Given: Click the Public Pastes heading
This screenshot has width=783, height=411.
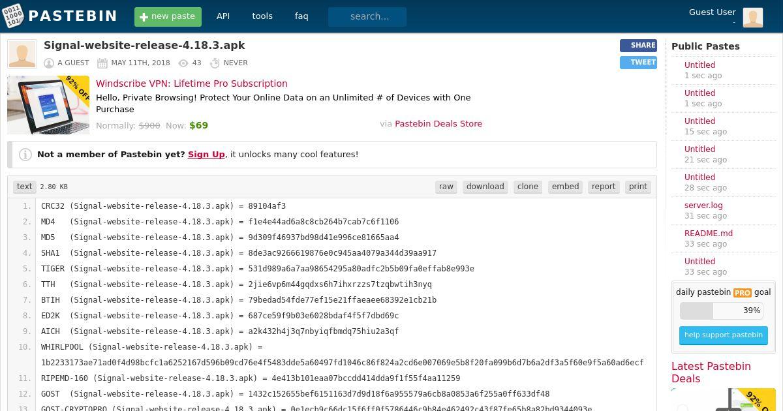Looking at the screenshot, I should point(705,46).
